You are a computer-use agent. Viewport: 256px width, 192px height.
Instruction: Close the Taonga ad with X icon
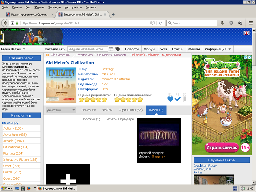click(x=249, y=57)
